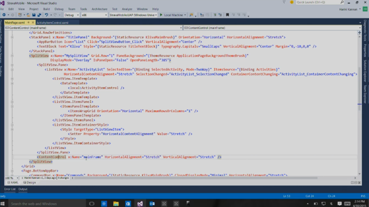The image size is (369, 207).
Task: Open the Action Center notification icon
Action: coord(339,204)
